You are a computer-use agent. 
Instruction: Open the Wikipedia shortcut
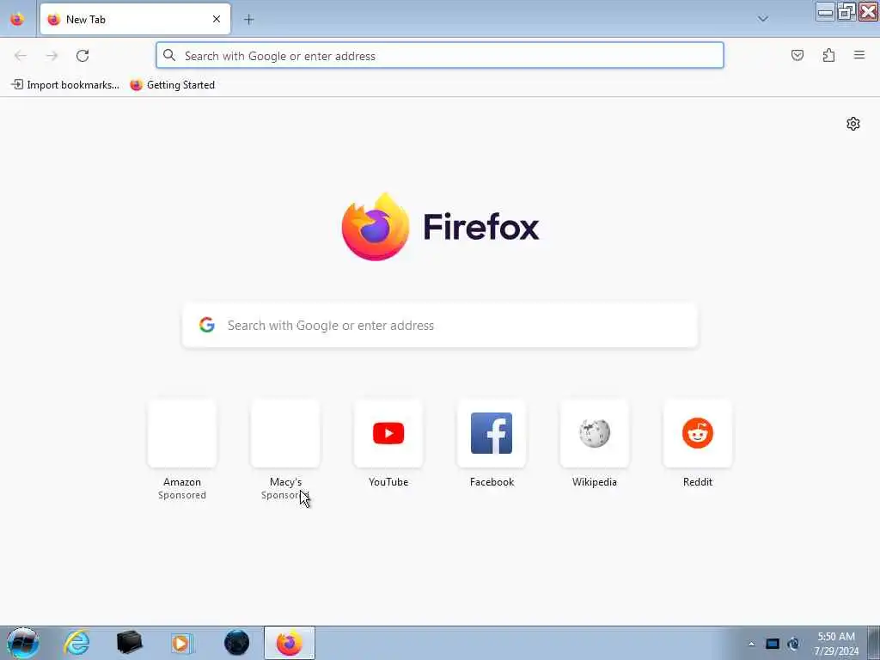(595, 433)
